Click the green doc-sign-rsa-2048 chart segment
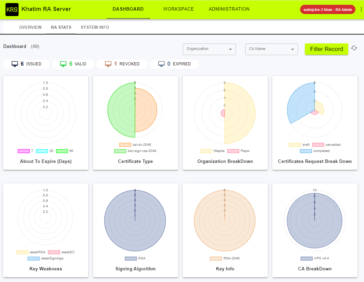This screenshot has height=282, width=364. [121, 111]
